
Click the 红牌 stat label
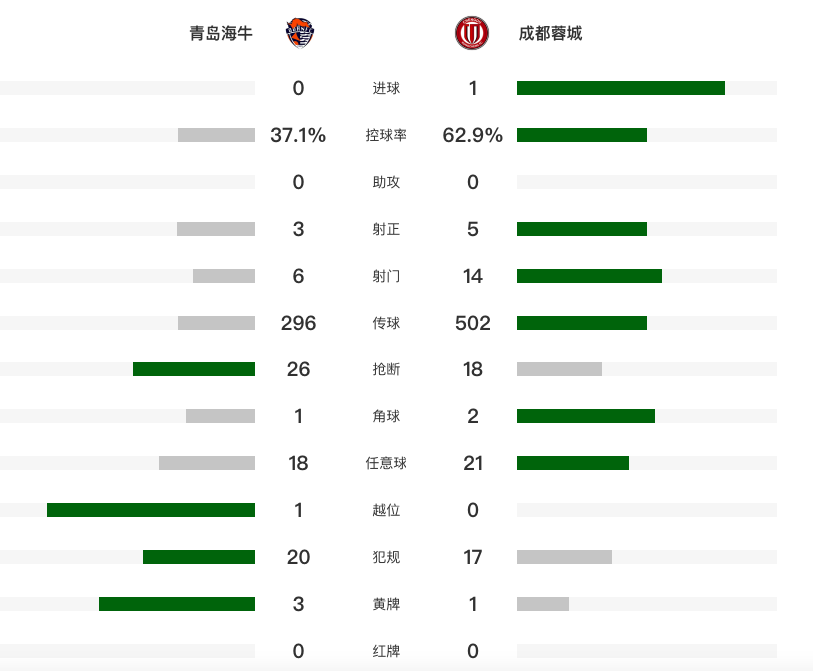[x=386, y=651]
